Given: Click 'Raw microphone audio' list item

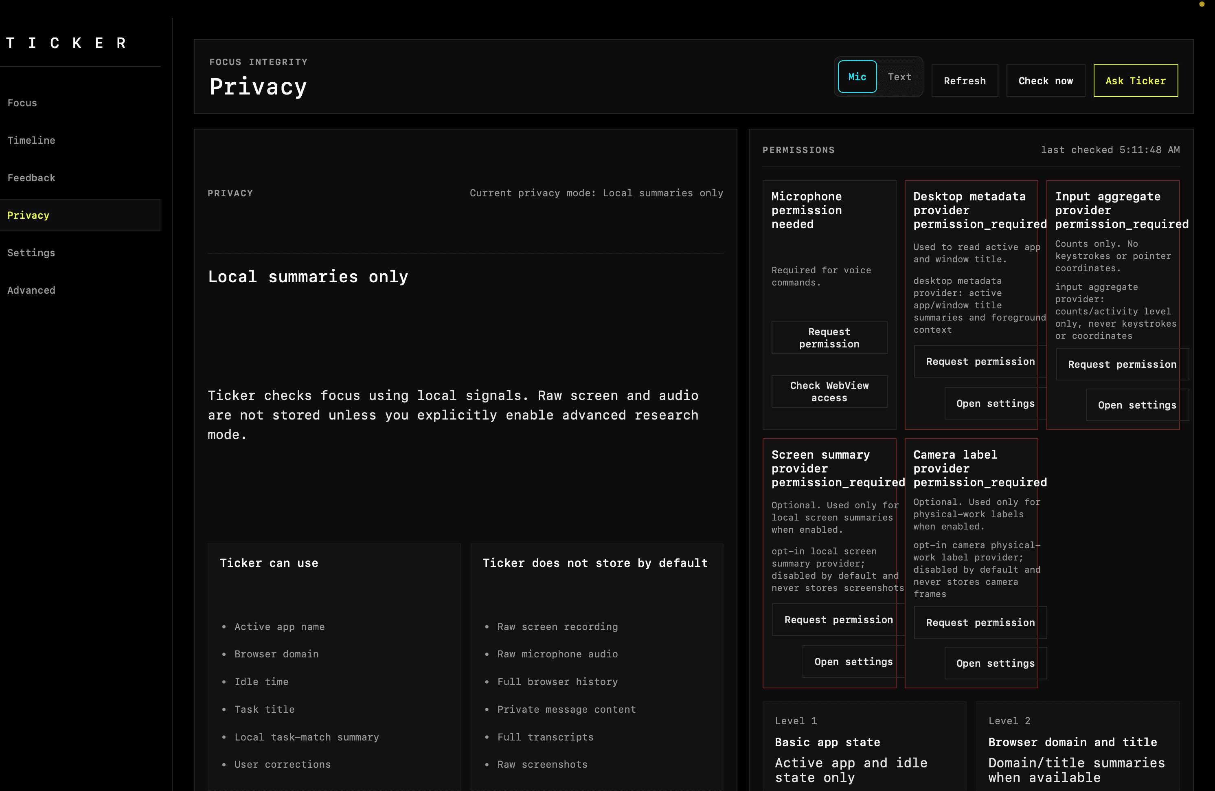Looking at the screenshot, I should click(557, 654).
